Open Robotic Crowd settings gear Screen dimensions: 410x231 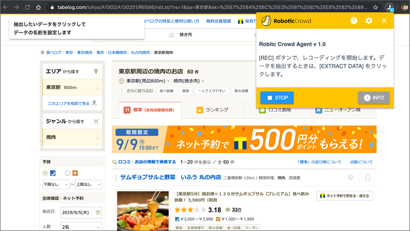tap(369, 21)
